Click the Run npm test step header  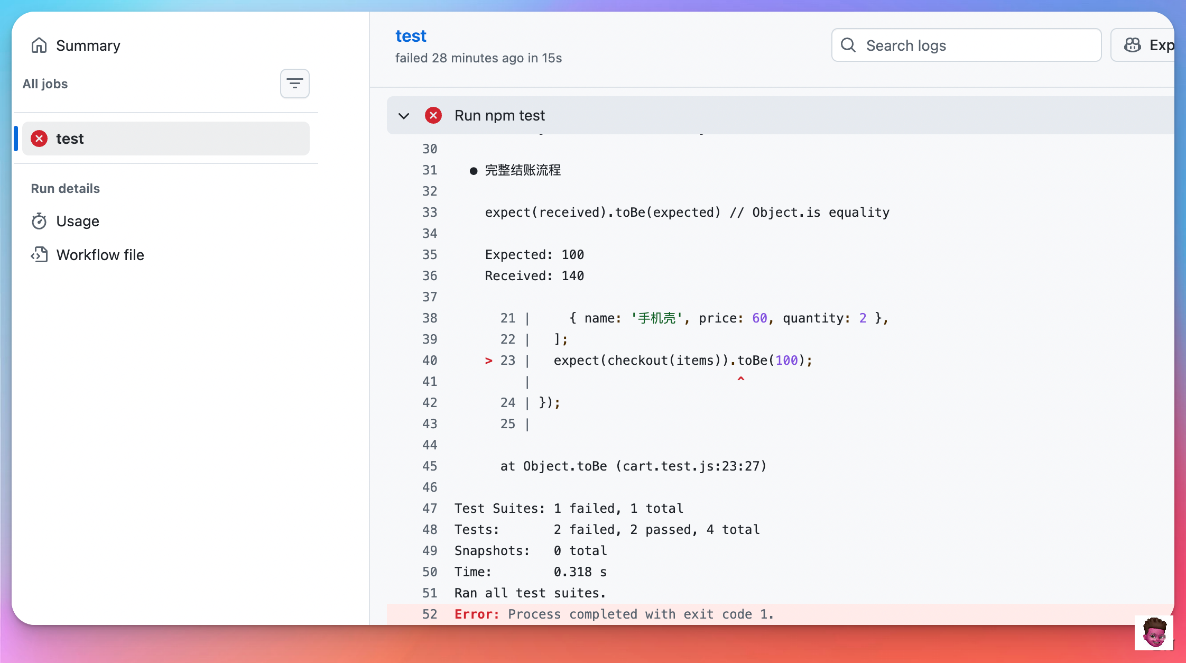click(x=780, y=115)
